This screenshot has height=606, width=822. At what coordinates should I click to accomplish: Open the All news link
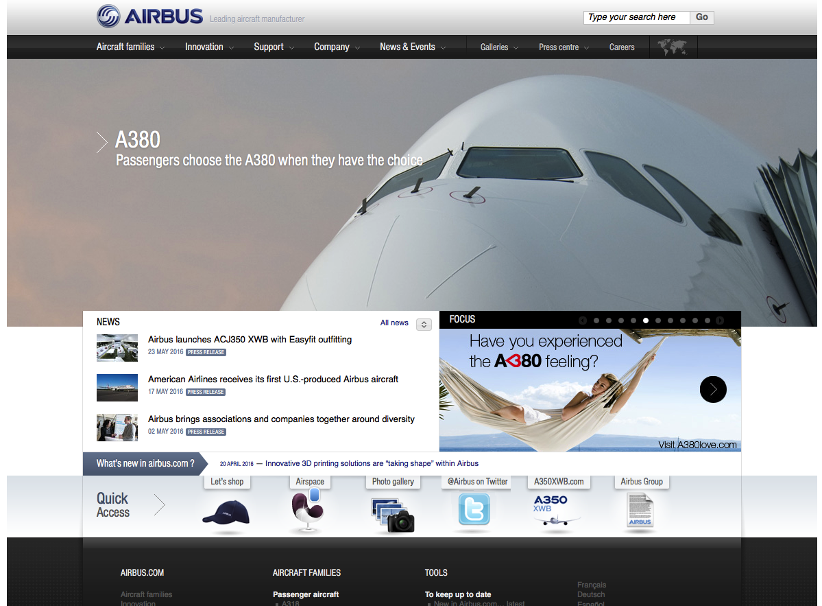[394, 323]
